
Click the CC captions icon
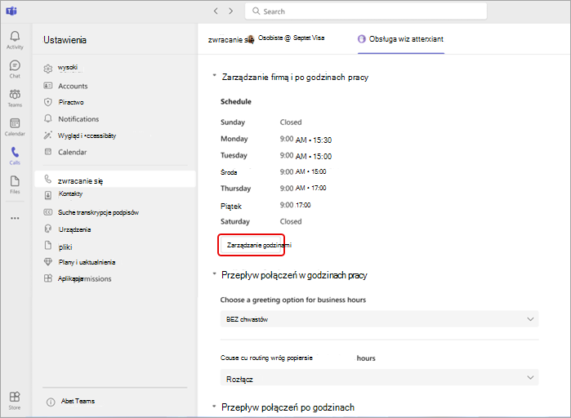[48, 212]
